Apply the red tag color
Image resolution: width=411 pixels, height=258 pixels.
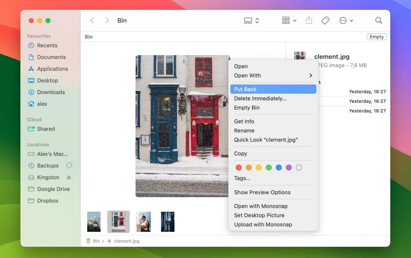click(x=239, y=168)
